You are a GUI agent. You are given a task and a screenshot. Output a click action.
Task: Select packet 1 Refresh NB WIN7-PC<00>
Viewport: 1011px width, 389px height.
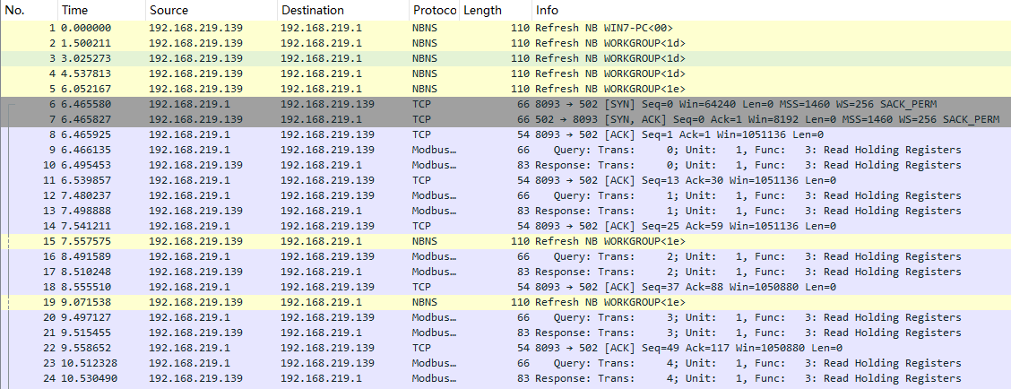[505, 28]
